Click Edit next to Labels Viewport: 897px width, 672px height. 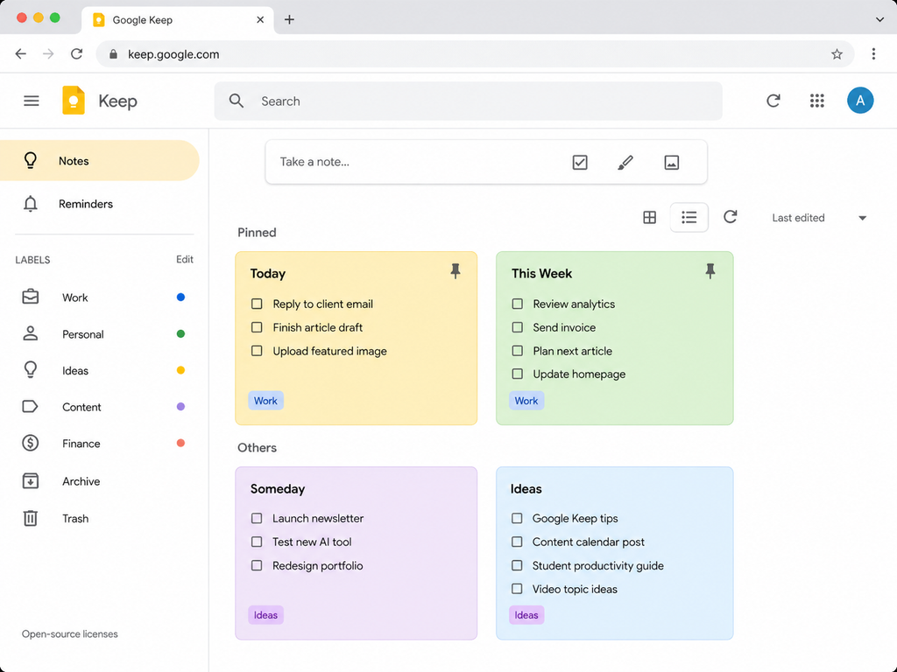[184, 259]
